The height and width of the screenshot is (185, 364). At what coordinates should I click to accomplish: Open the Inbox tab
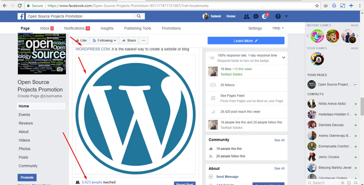(x=47, y=28)
